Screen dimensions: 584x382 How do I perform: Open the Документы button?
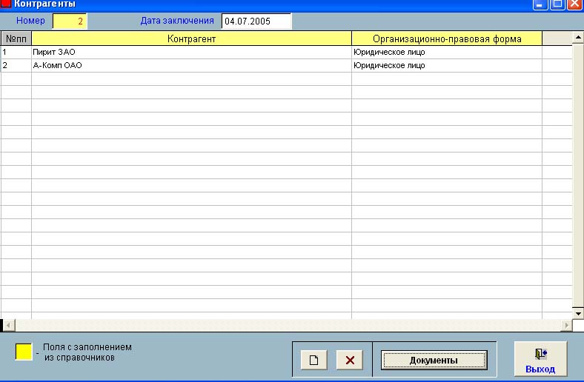point(434,360)
